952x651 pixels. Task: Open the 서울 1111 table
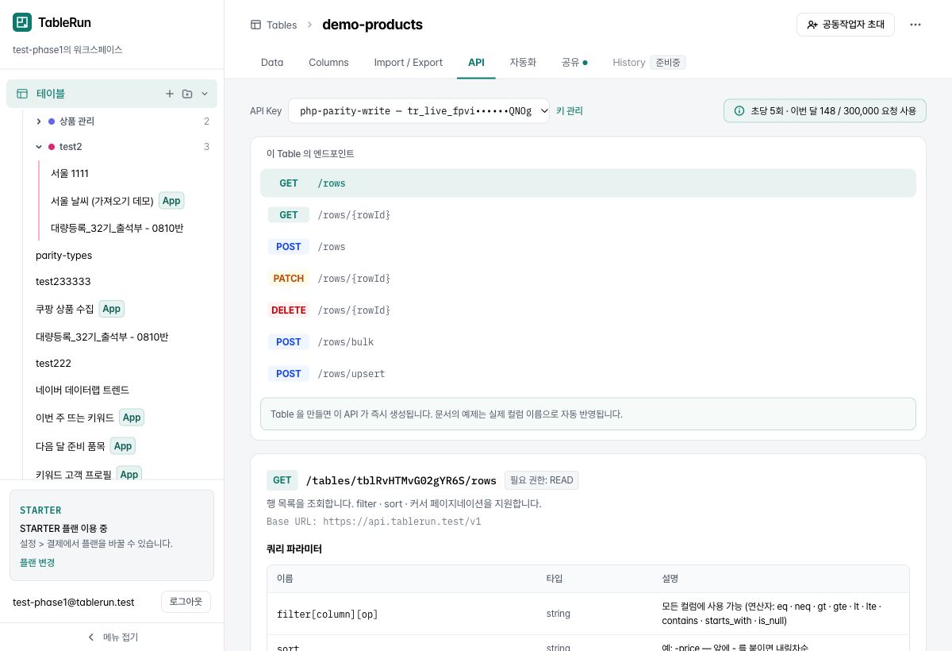coord(70,173)
